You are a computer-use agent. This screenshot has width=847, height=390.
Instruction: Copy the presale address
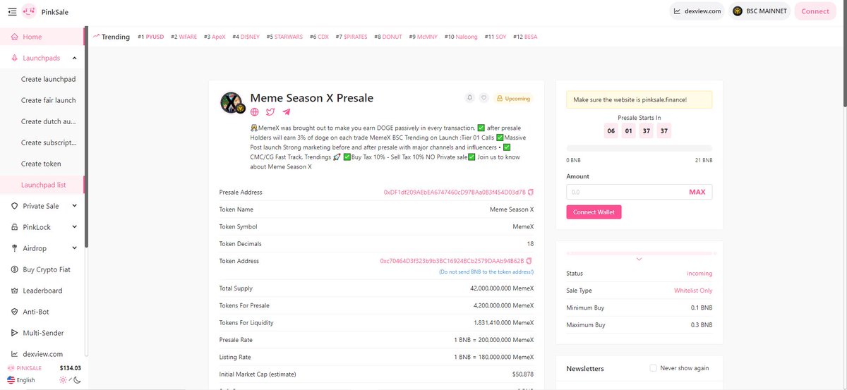coord(531,192)
